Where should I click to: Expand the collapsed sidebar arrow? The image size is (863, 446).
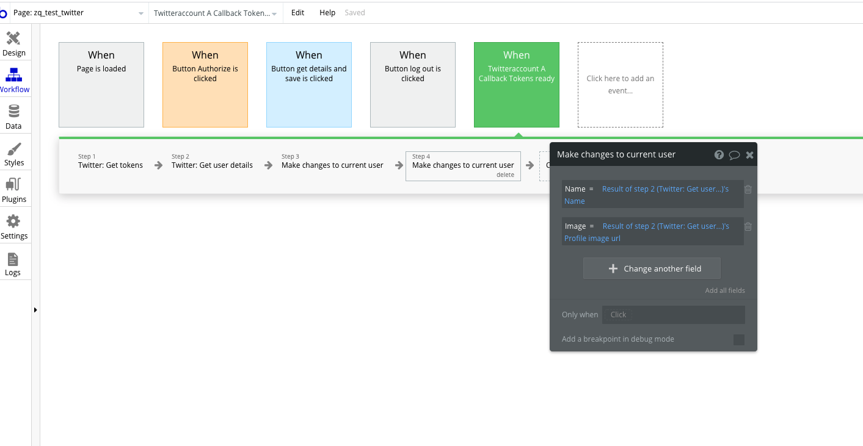35,310
